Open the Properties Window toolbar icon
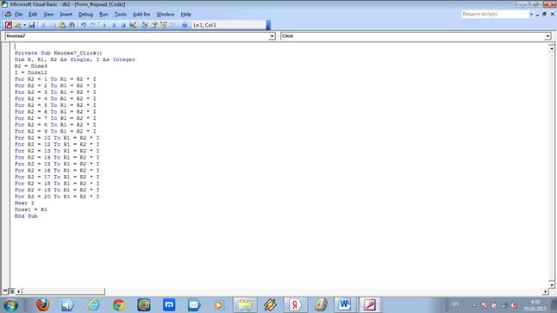Image resolution: width=557 pixels, height=313 pixels. tap(154, 25)
